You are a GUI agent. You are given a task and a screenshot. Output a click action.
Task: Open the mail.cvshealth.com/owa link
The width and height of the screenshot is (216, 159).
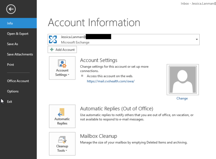[111, 81]
